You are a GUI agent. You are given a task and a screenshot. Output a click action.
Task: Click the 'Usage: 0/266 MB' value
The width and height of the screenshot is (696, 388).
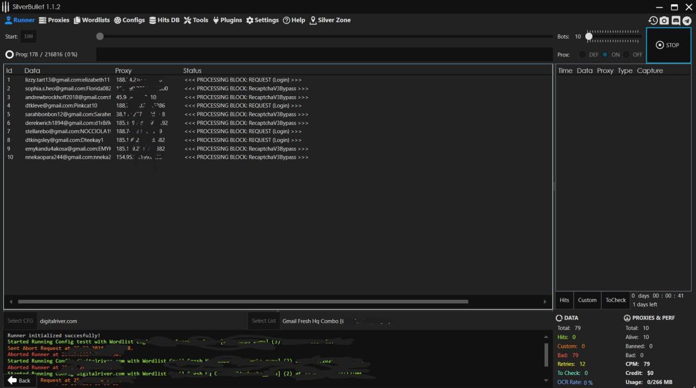pyautogui.click(x=649, y=382)
